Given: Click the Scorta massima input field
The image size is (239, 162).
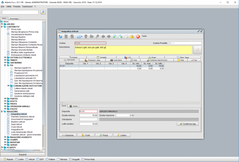Looking at the screenshot, I should point(125,115).
